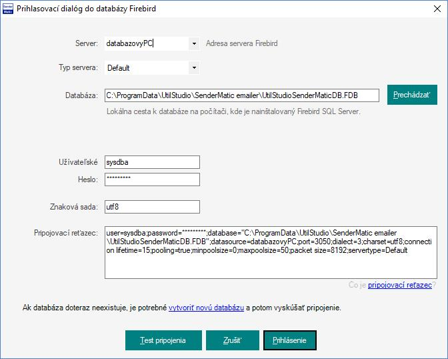Expand the Typ servera dropdown
The height and width of the screenshot is (359, 448).
194,68
